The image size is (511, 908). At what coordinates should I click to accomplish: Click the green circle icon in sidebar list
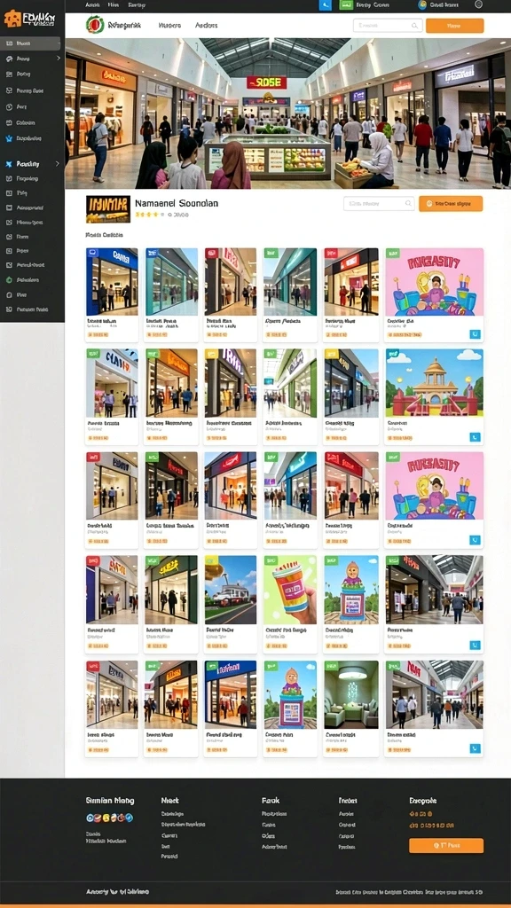pos(9,279)
